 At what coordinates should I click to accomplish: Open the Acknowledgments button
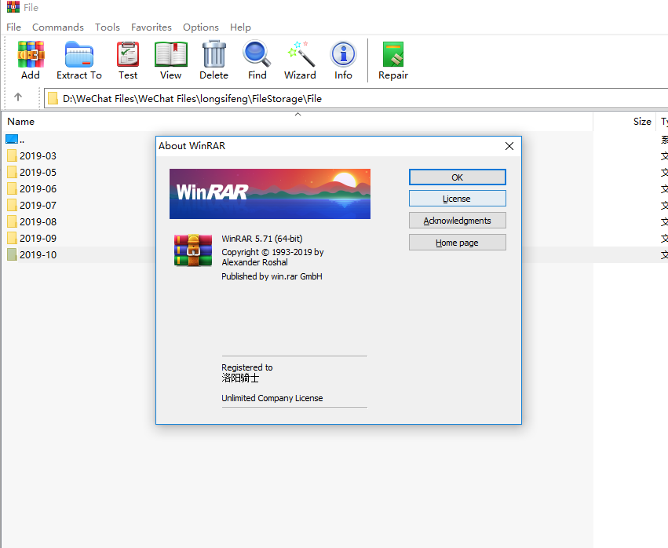(457, 221)
